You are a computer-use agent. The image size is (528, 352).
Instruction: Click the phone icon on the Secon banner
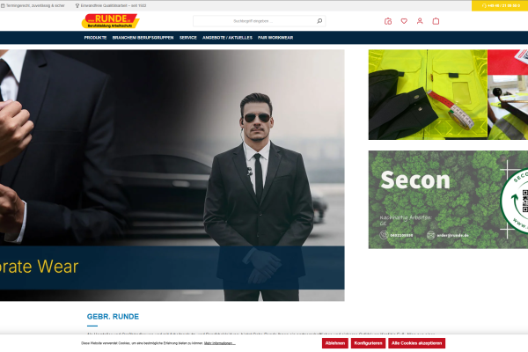(x=383, y=235)
